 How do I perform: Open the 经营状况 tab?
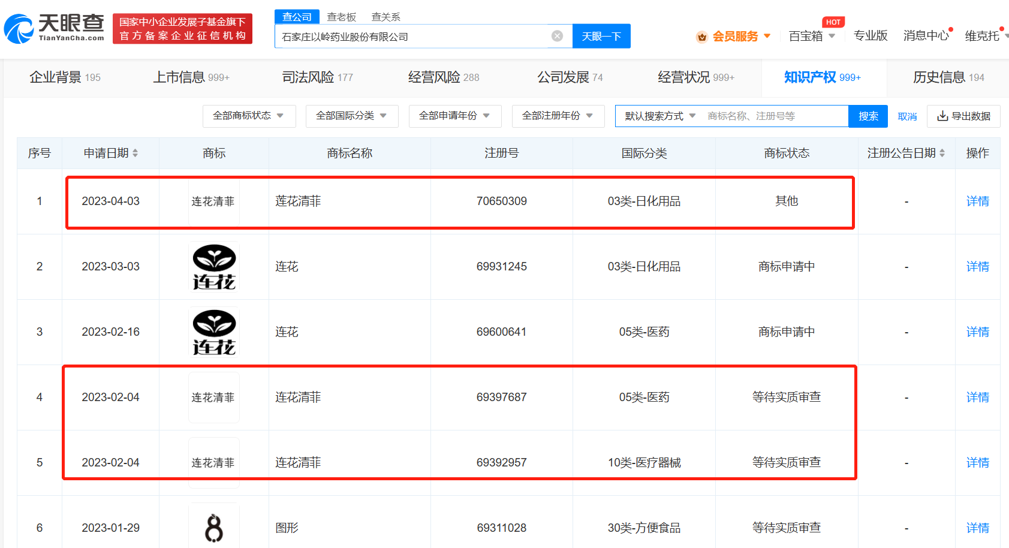point(696,77)
